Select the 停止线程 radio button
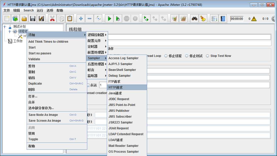This screenshot has height=156, width=277. coord(166,56)
